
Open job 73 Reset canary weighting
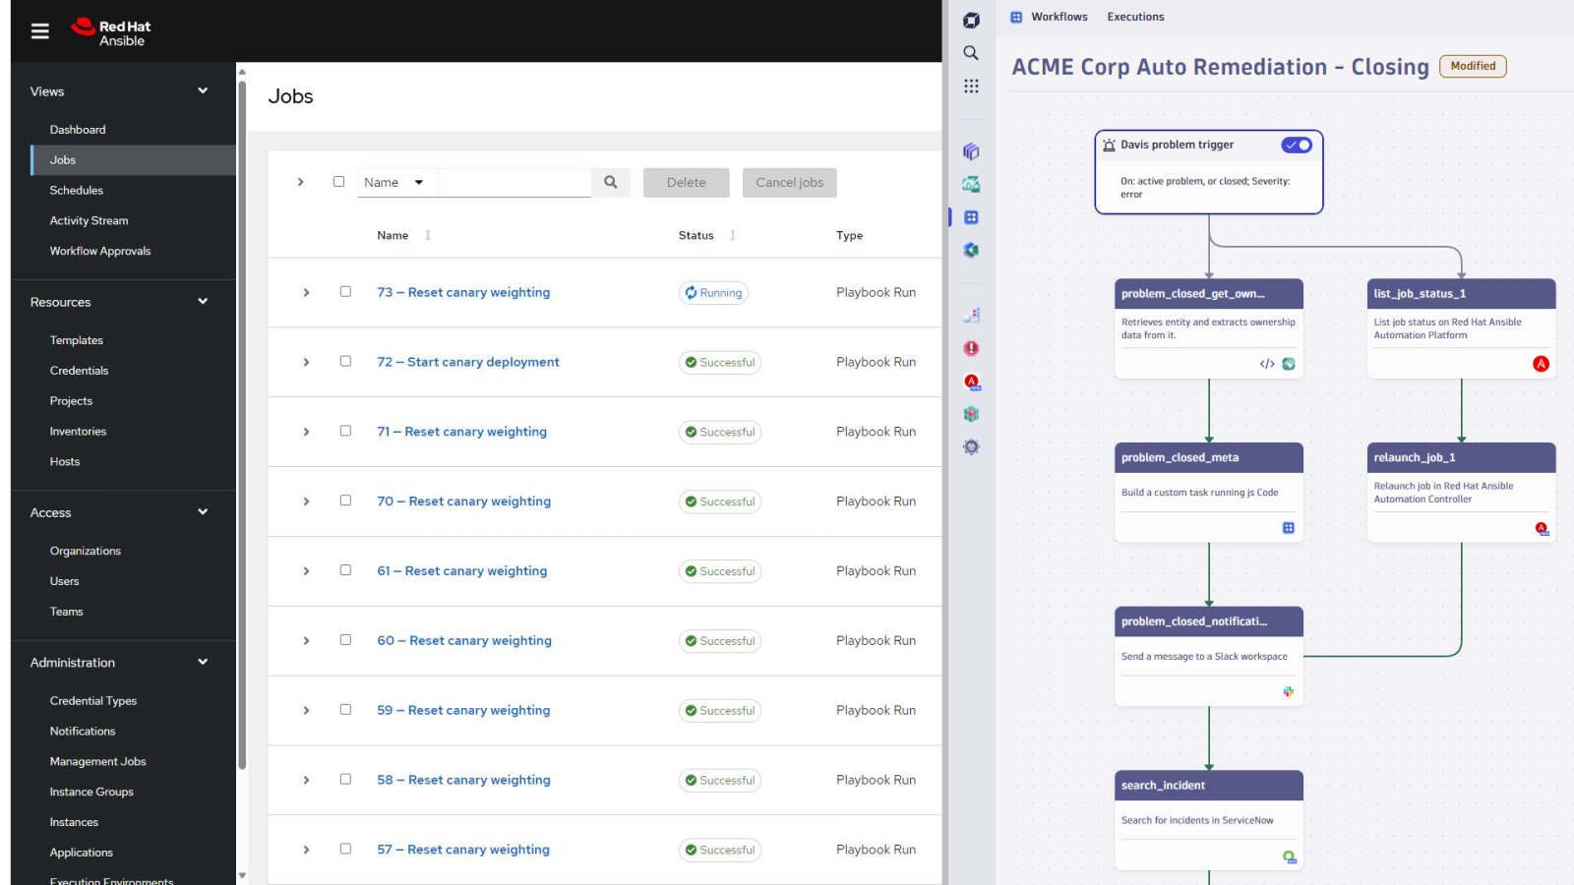click(462, 292)
